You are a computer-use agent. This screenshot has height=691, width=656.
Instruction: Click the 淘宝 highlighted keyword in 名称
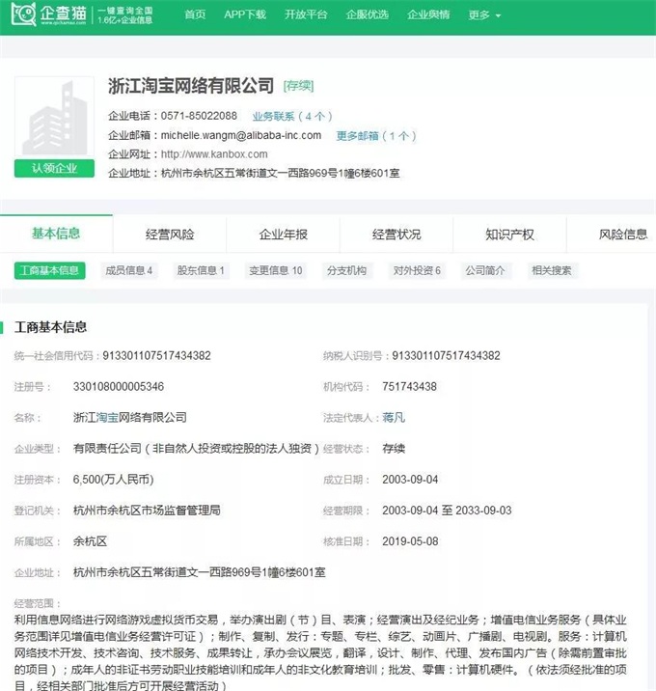107,417
